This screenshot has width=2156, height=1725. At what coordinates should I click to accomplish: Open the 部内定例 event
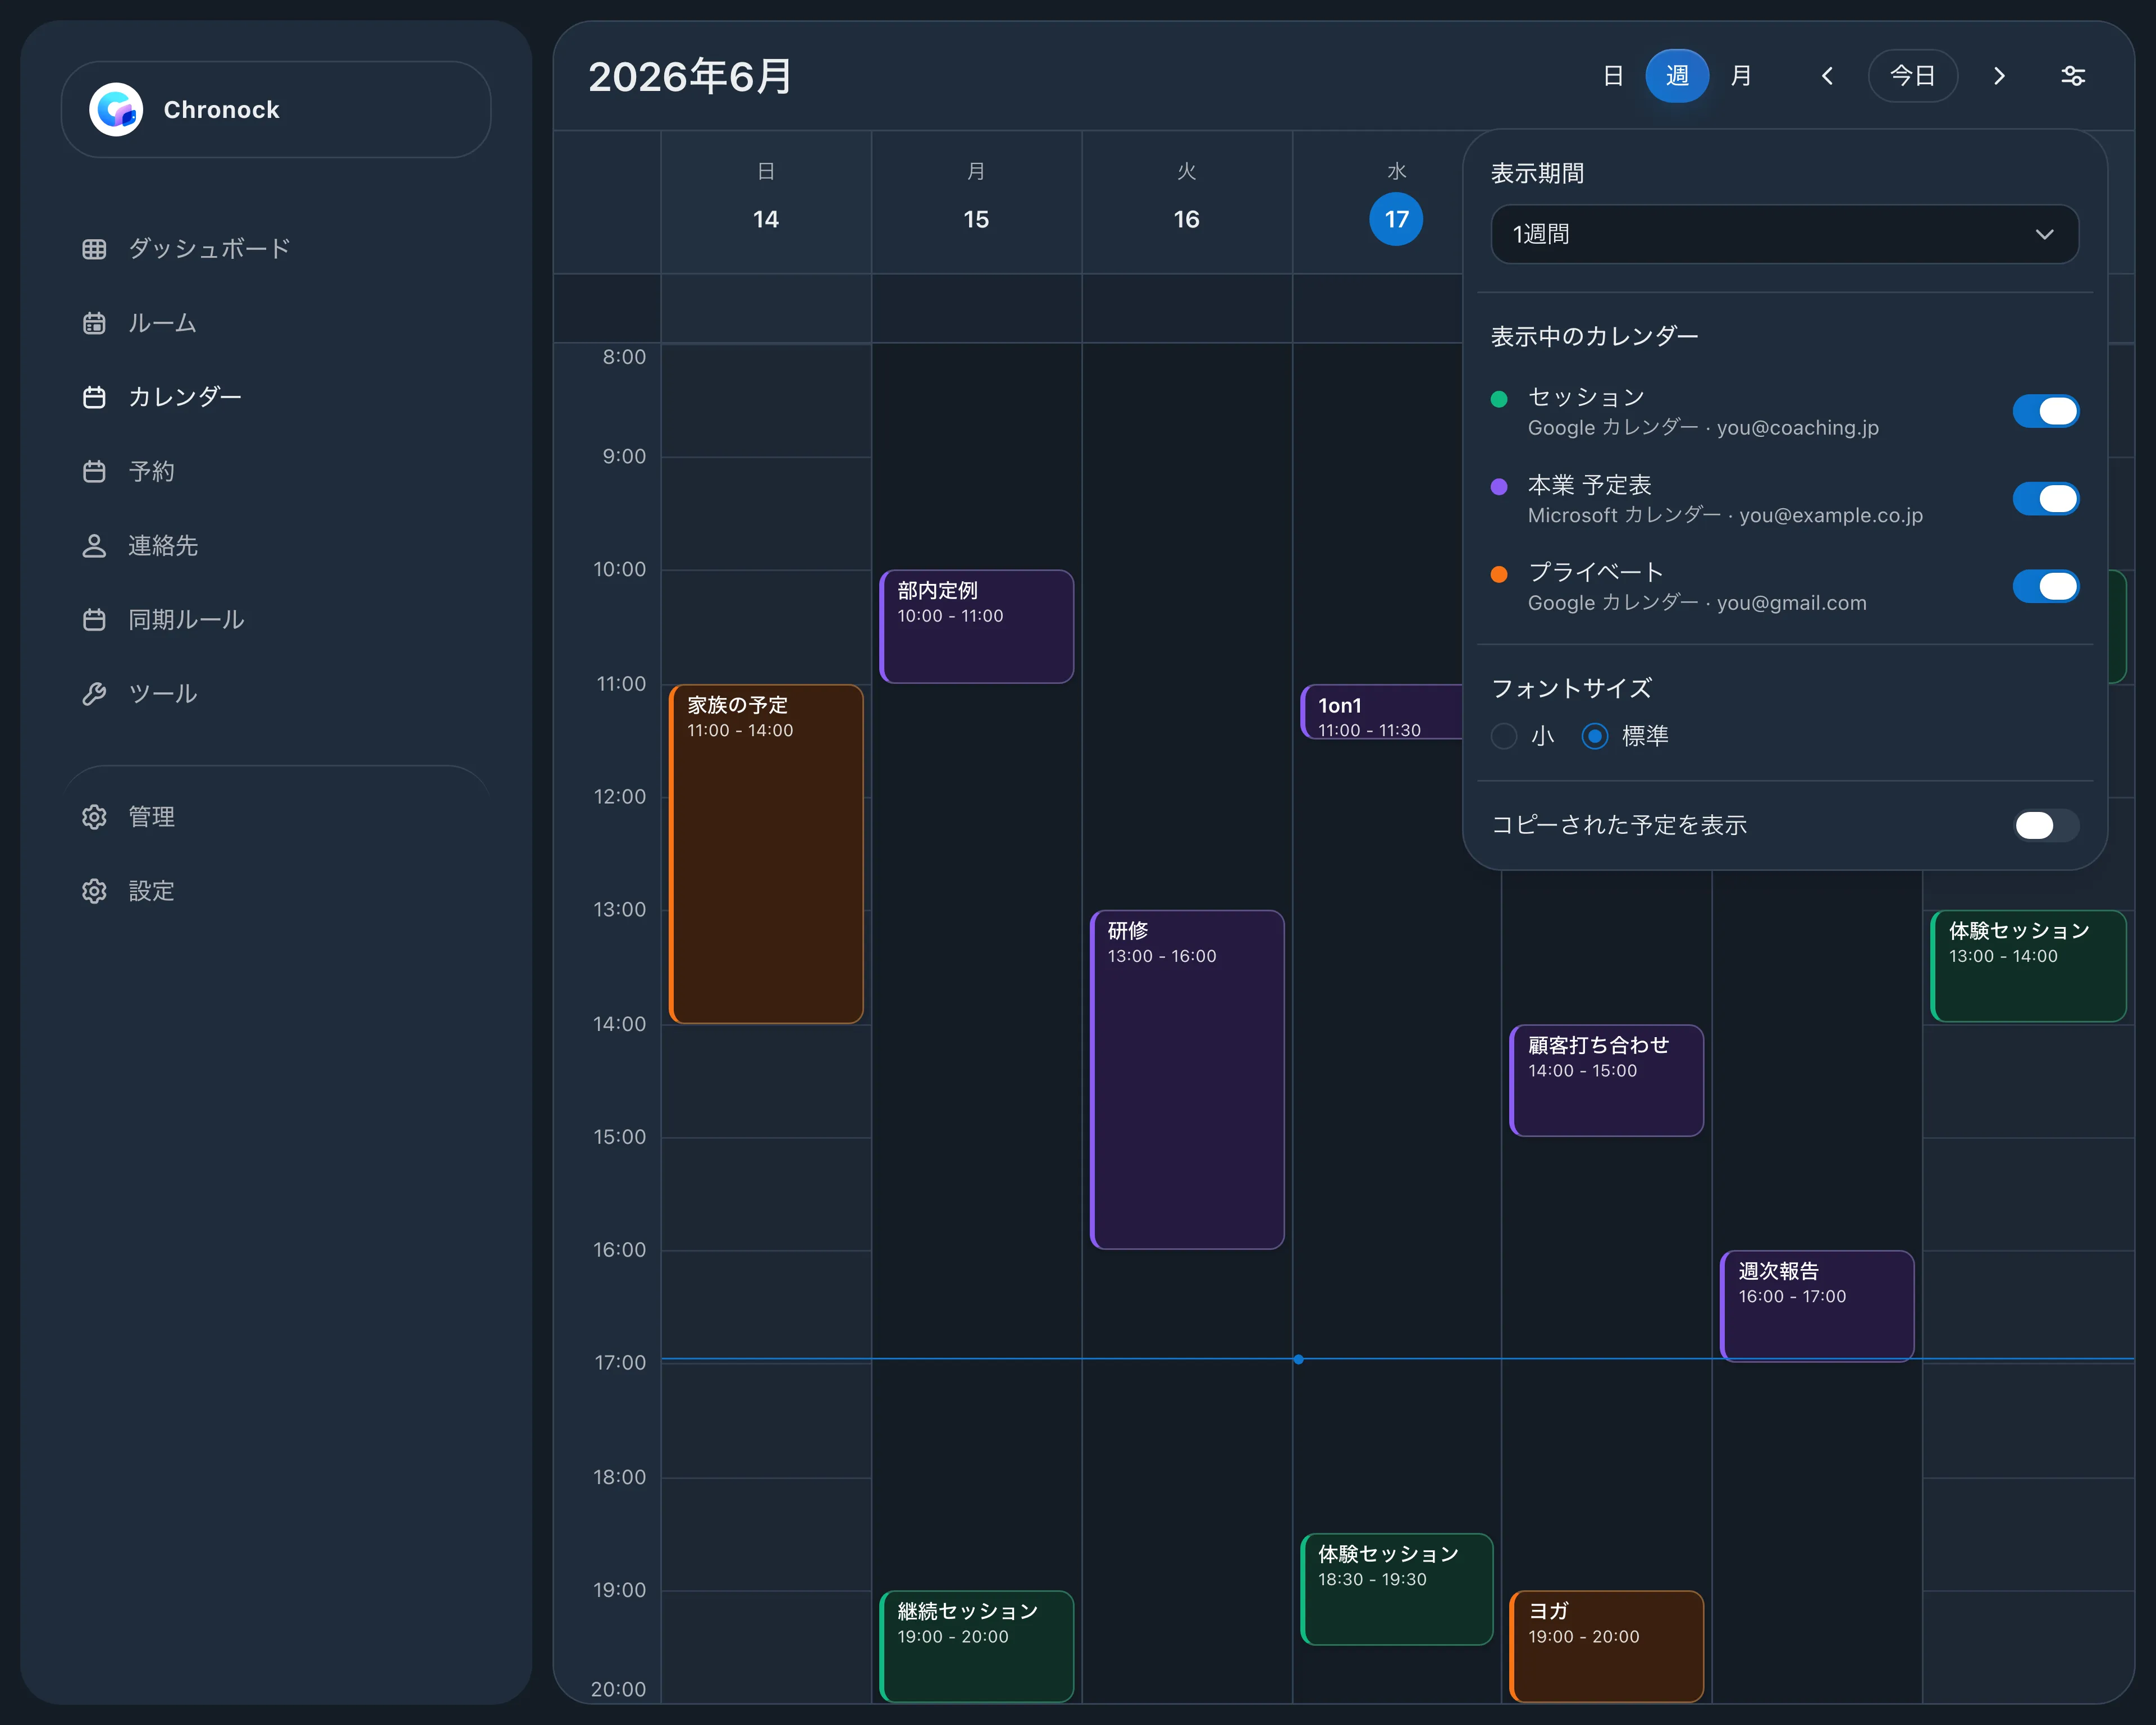[977, 626]
